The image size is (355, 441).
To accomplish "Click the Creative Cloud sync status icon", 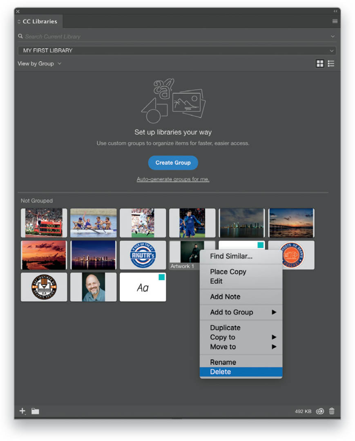I will [x=320, y=411].
